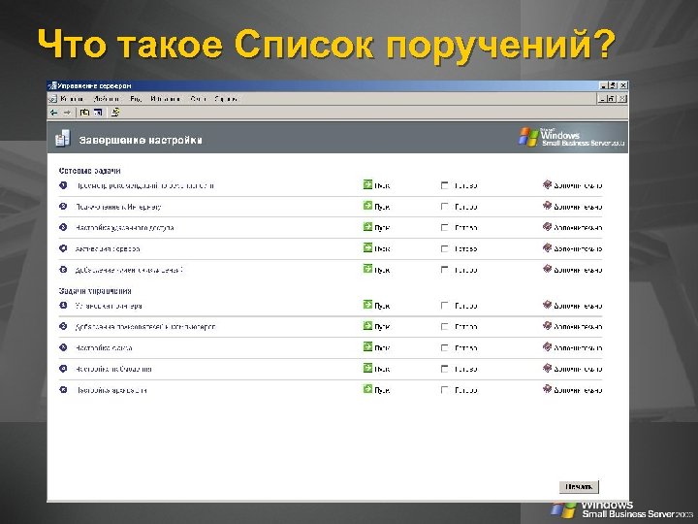Image resolution: width=698 pixels, height=524 pixels.
Task: Click Пуск for Добавление пользователей и компьютеров
Action: (x=376, y=326)
